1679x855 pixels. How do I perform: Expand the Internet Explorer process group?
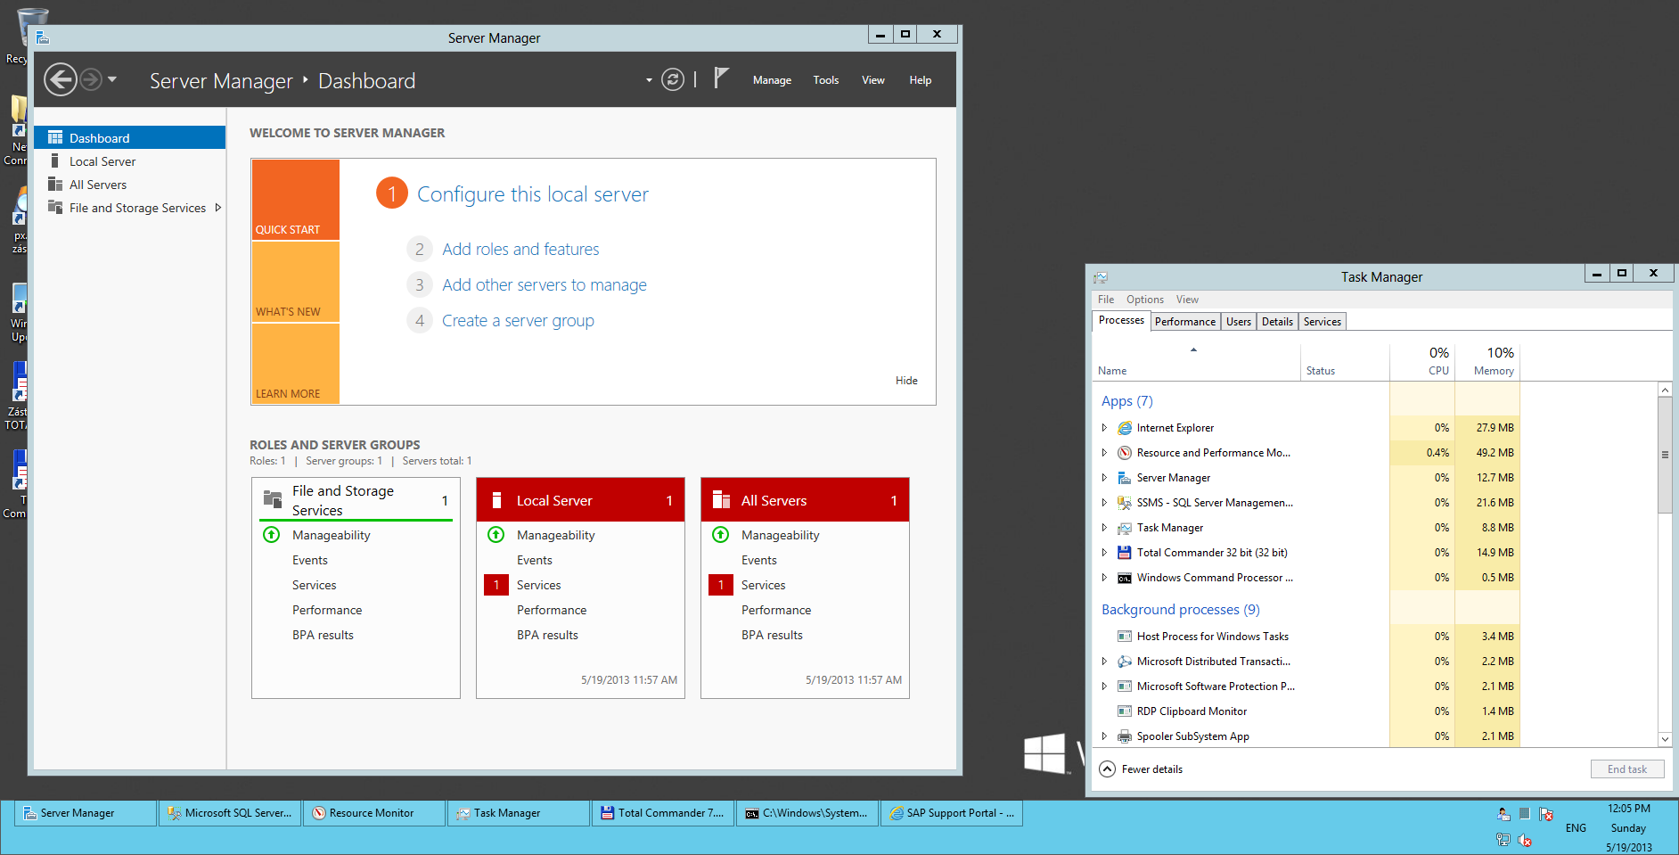click(x=1104, y=428)
